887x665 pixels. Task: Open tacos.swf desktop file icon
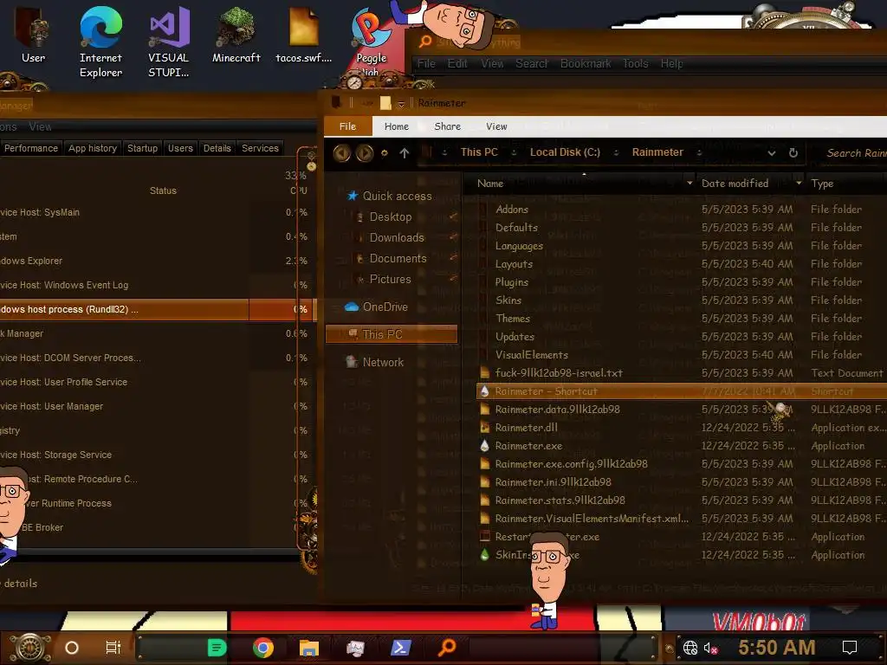[x=304, y=35]
